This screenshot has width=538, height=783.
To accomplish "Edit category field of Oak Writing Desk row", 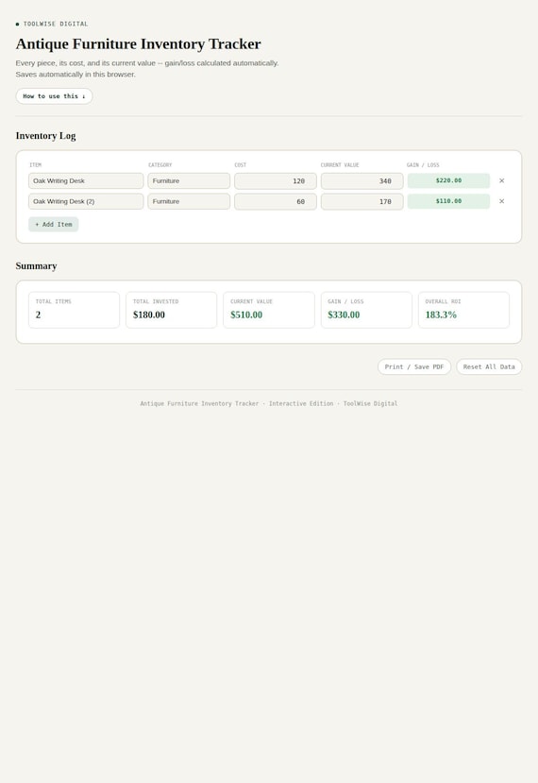I will (x=189, y=180).
